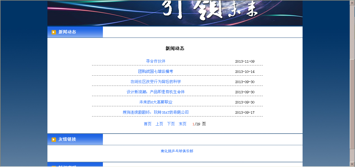Go to first page via 首页
Screen dimensions: 355x167
148,124
